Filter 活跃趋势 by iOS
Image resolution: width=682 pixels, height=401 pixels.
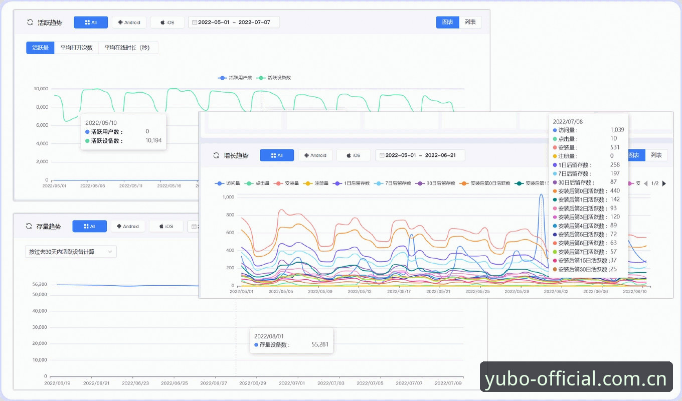(x=167, y=23)
